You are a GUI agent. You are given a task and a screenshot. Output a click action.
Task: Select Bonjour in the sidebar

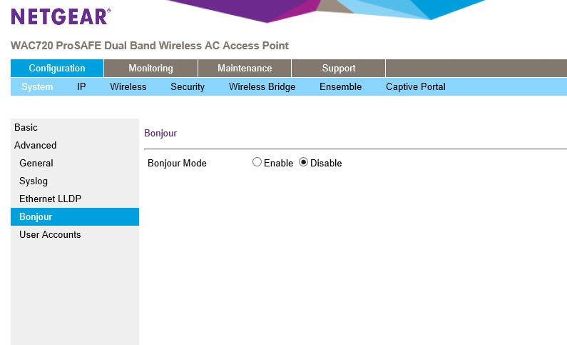pos(75,216)
